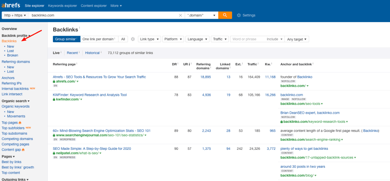390x181 pixels.
Task: Open Content explorer in top navigation
Action: point(94,6)
